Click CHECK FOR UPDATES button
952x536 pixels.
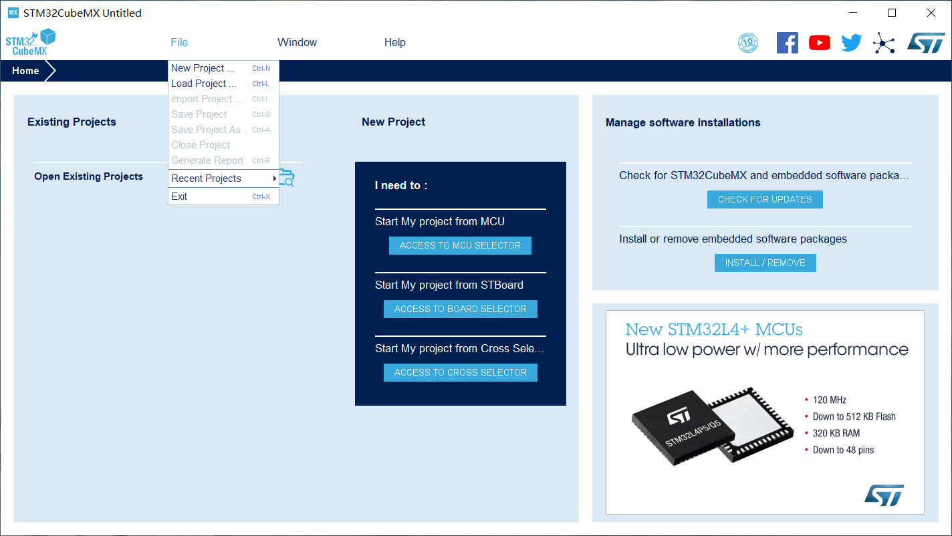(765, 199)
